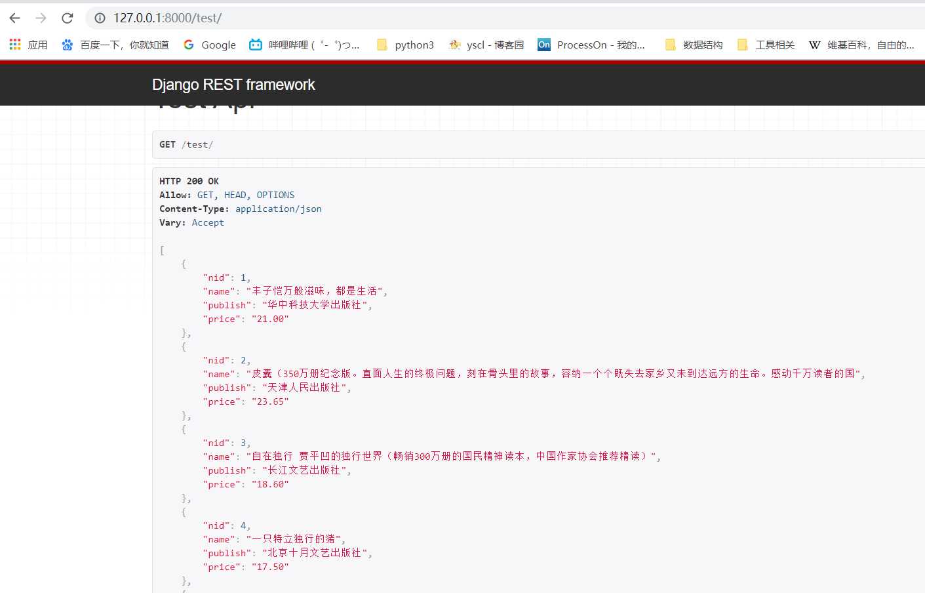Open the Wikipedia 维基百科 bookmark
925x593 pixels.
point(861,45)
